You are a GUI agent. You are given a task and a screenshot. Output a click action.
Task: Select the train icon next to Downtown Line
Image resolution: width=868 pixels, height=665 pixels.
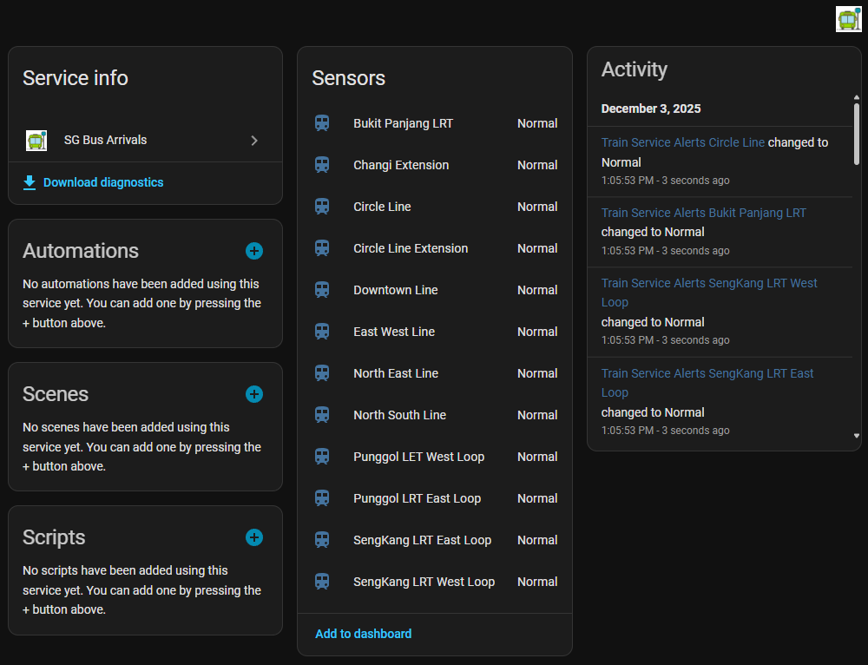coord(322,290)
